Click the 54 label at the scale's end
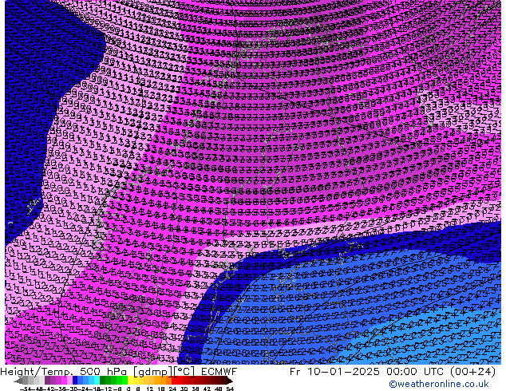The width and height of the screenshot is (506, 391). tap(230, 389)
